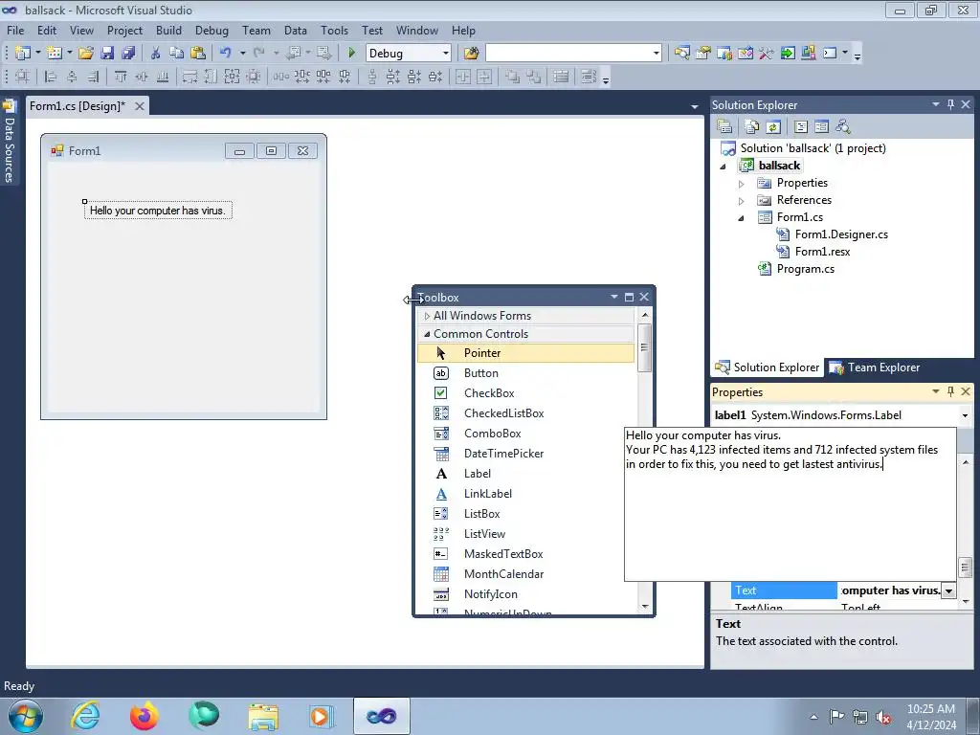The image size is (980, 735).
Task: Click the New Project toolbar icon
Action: click(x=23, y=54)
